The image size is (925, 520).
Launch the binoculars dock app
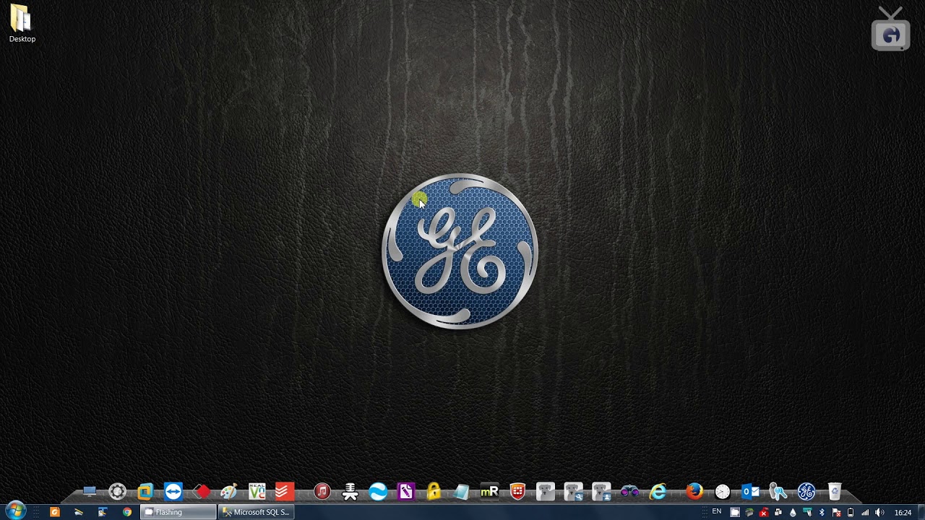(629, 492)
